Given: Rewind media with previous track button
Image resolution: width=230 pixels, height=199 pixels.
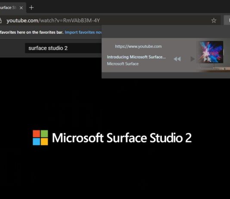Looking at the screenshot, I should click(x=177, y=59).
